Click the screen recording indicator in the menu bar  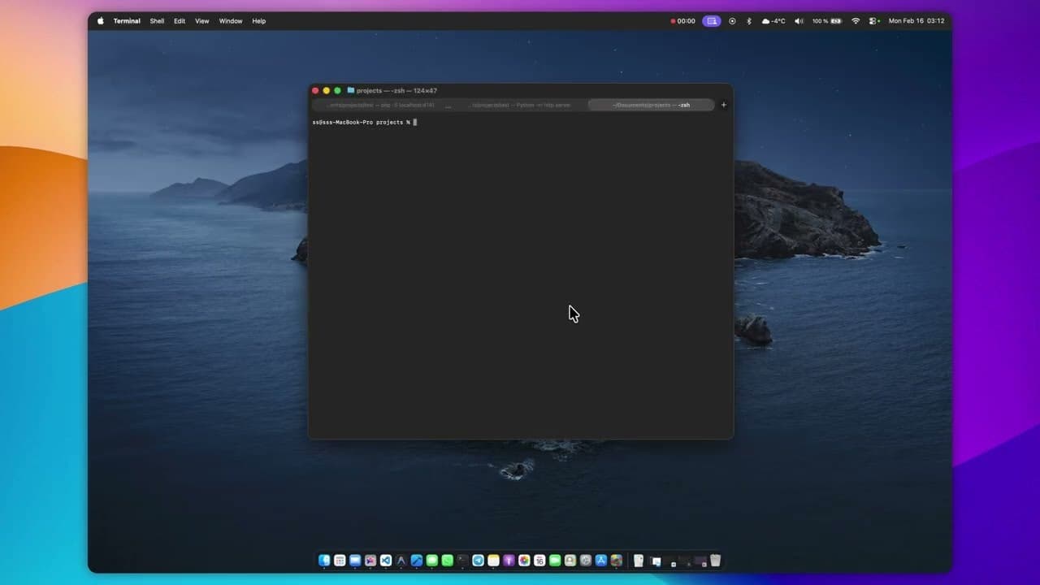pos(711,21)
